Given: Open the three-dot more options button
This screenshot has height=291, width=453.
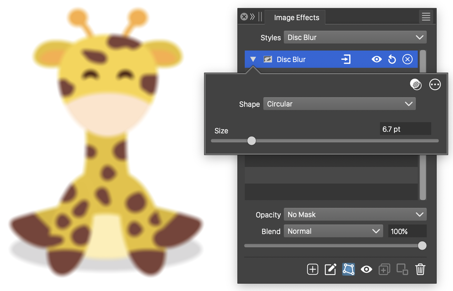Looking at the screenshot, I should (435, 84).
